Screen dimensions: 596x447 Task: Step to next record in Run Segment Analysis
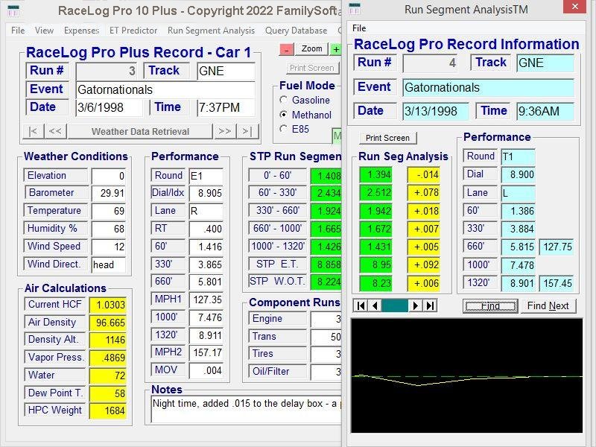point(415,305)
